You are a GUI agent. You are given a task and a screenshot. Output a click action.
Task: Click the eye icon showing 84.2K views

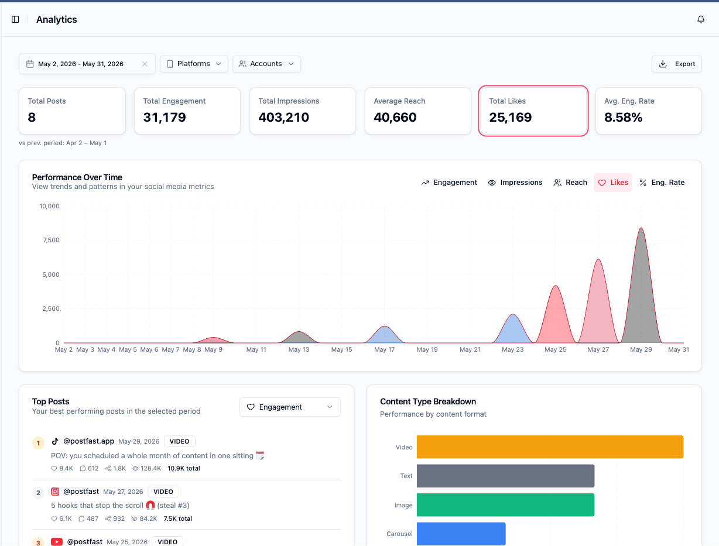point(135,518)
